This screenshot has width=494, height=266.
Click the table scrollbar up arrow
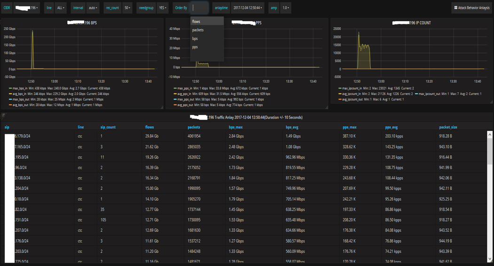(490, 135)
